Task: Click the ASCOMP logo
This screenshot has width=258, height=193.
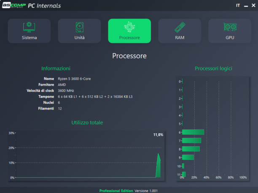Action: pos(14,5)
